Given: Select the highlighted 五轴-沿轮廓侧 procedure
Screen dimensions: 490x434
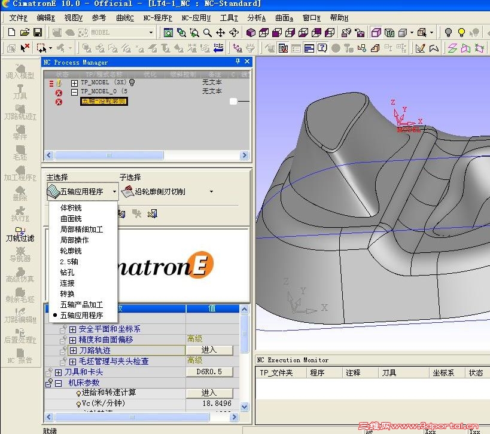Looking at the screenshot, I should click(x=104, y=101).
